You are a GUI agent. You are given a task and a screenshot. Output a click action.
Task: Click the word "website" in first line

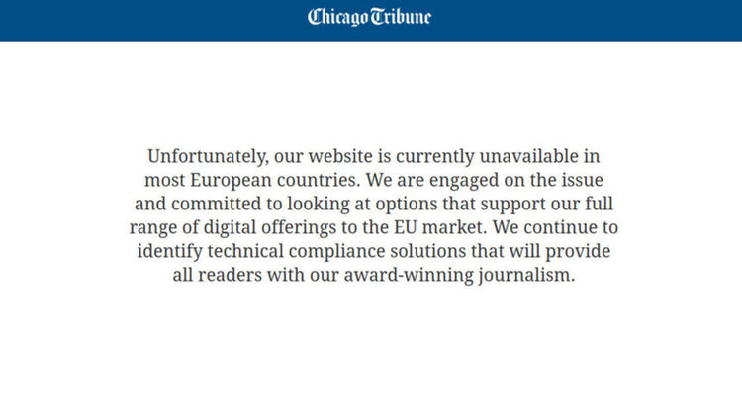click(x=340, y=156)
